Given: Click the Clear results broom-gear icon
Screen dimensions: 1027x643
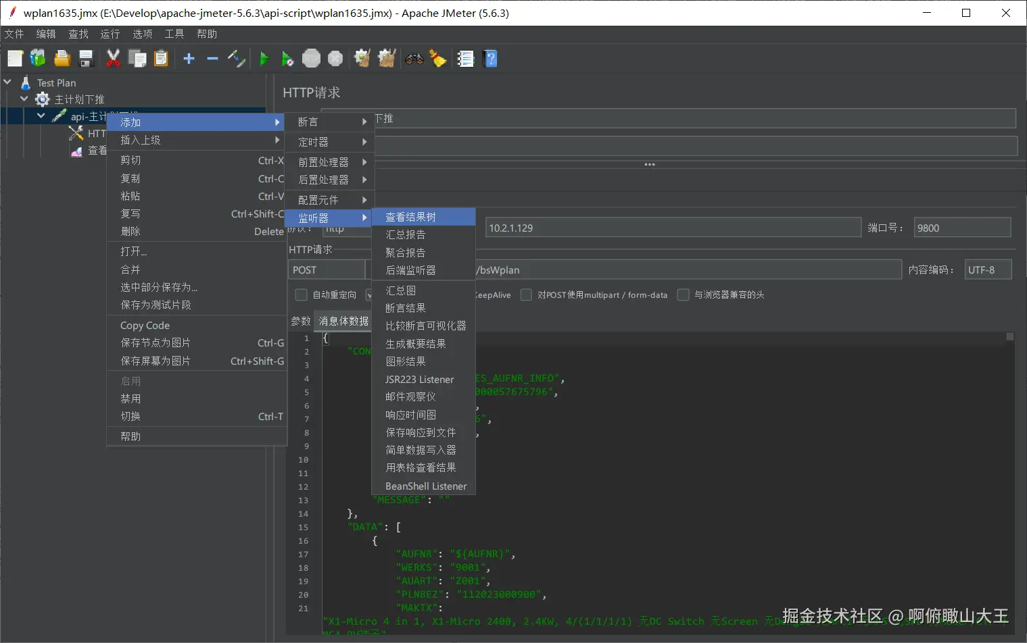Looking at the screenshot, I should coord(362,59).
